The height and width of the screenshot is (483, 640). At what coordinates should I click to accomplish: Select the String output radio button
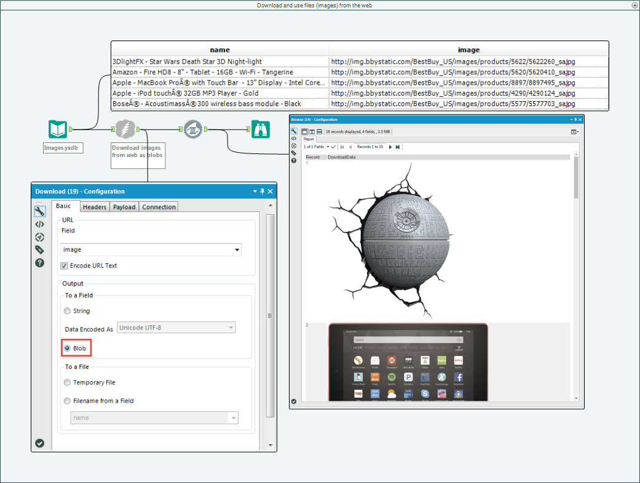tap(67, 311)
